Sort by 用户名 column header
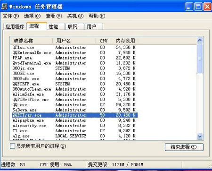 pyautogui.click(x=74, y=41)
